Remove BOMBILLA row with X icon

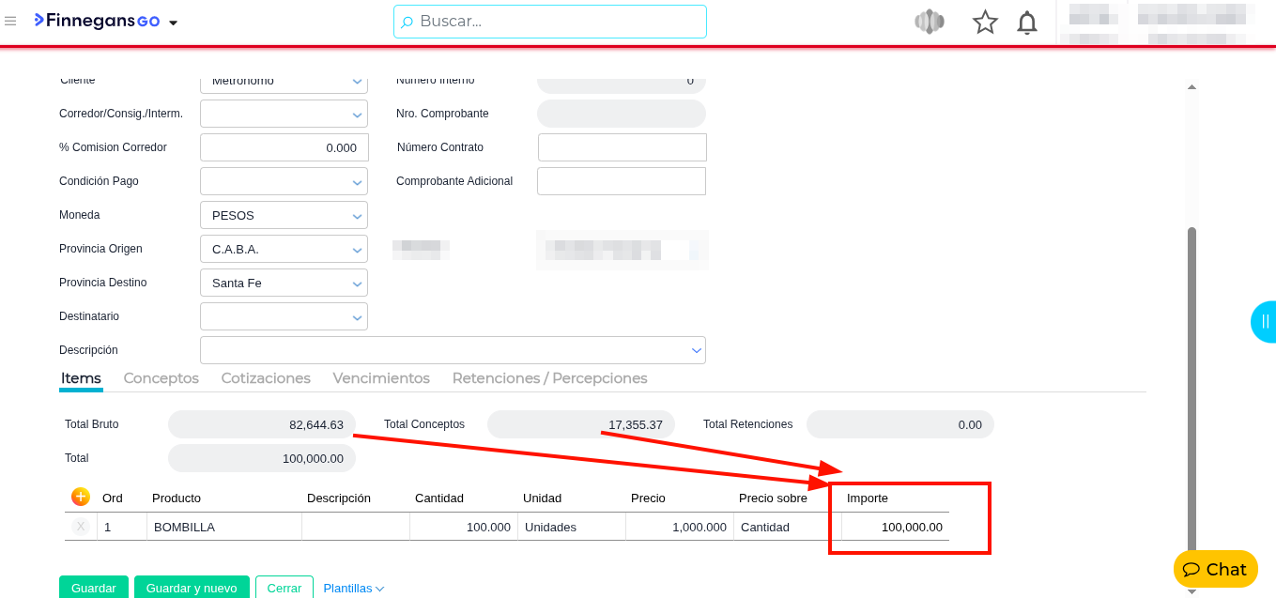coord(81,527)
